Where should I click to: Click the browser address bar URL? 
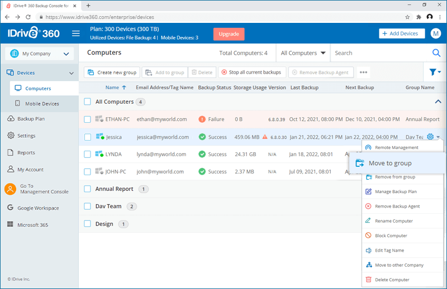click(x=100, y=17)
